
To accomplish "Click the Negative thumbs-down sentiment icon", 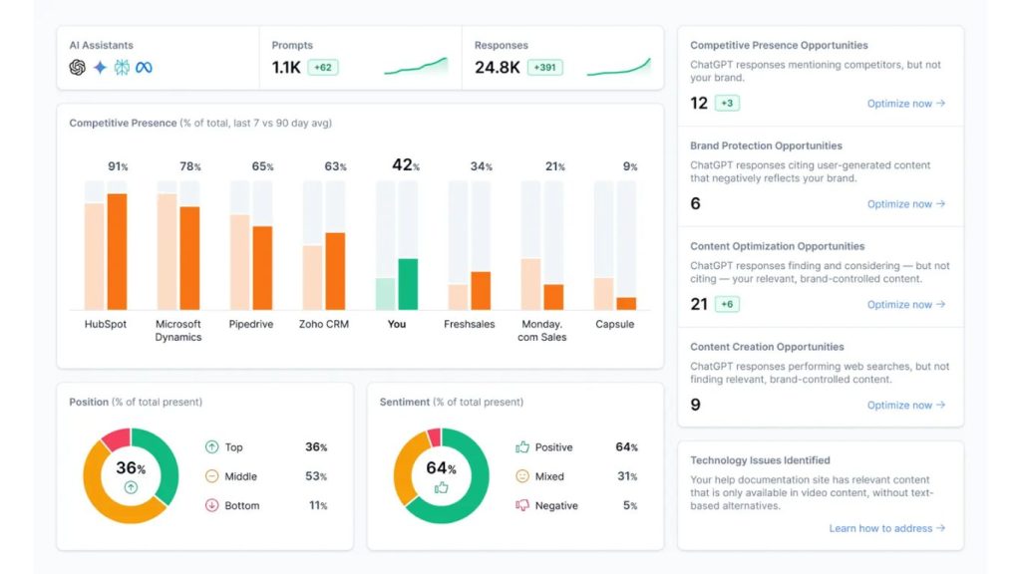I will pyautogui.click(x=522, y=505).
